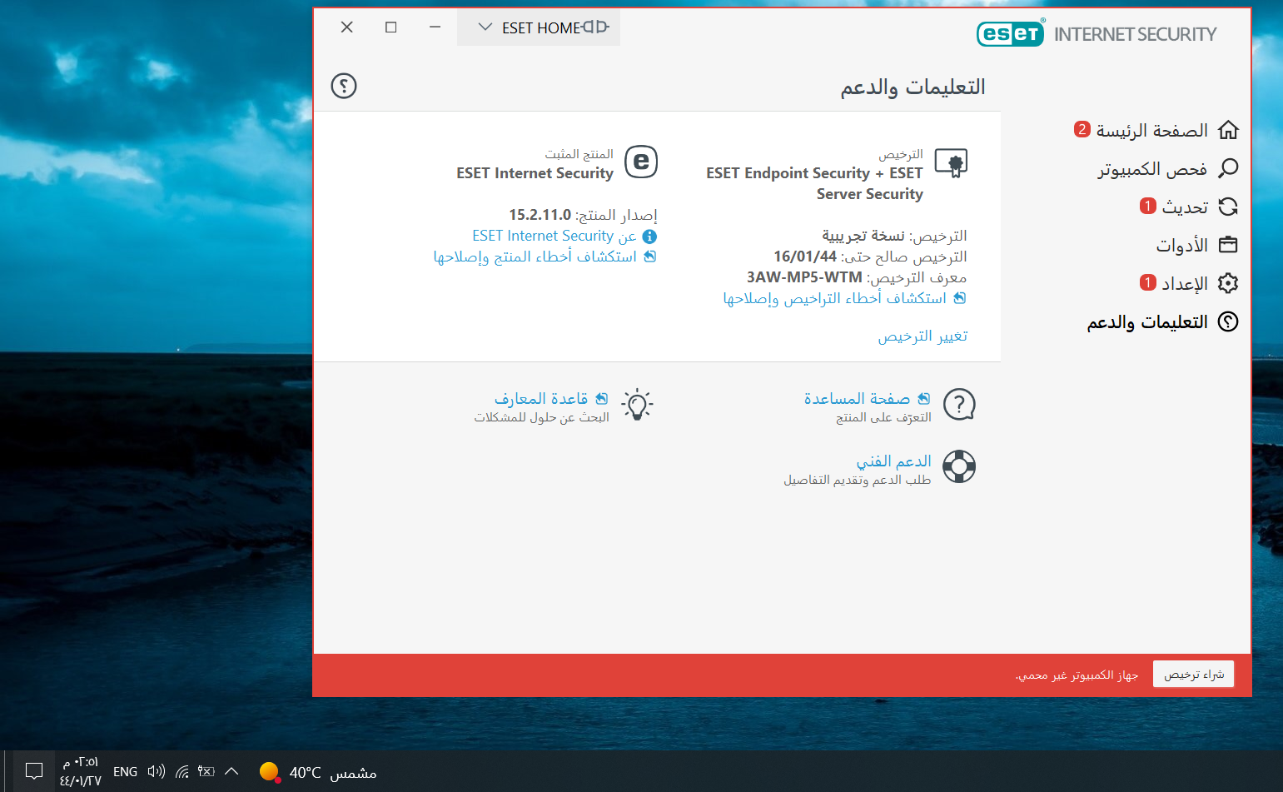Viewport: 1283px width, 792px height.
Task: Click the red badge 1 next to تحديث
Action: click(1148, 206)
